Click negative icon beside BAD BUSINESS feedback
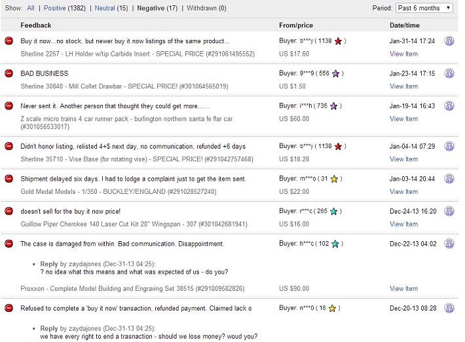This screenshot has height=342, width=465. click(x=9, y=73)
